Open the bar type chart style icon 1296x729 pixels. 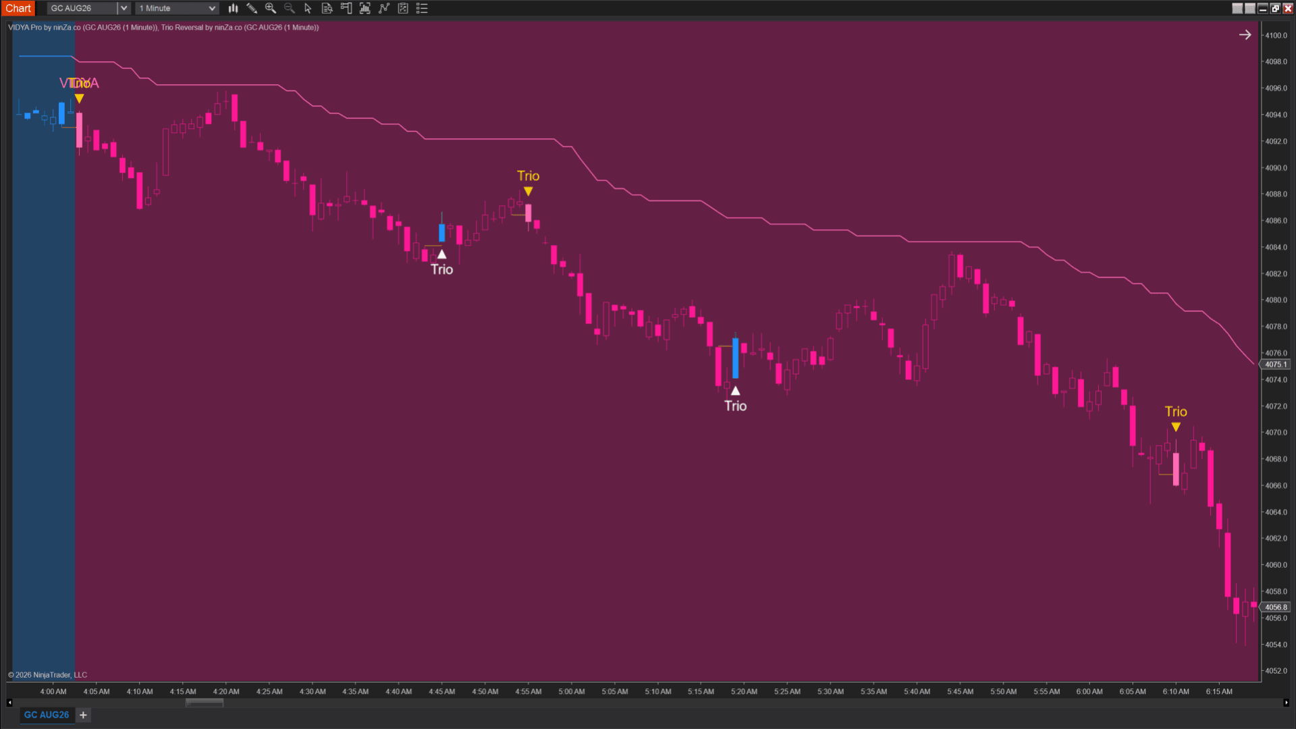tap(233, 8)
